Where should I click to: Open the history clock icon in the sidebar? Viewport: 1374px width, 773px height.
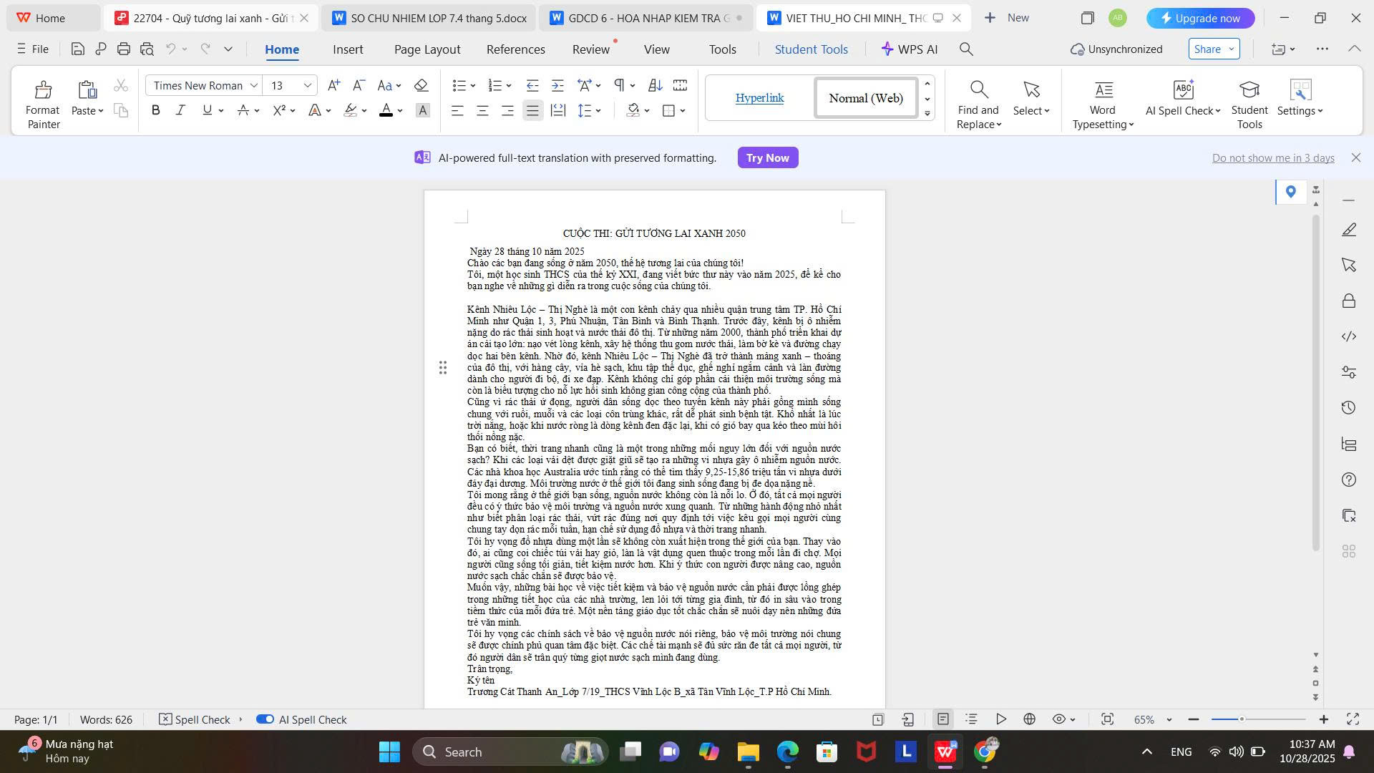tap(1349, 408)
